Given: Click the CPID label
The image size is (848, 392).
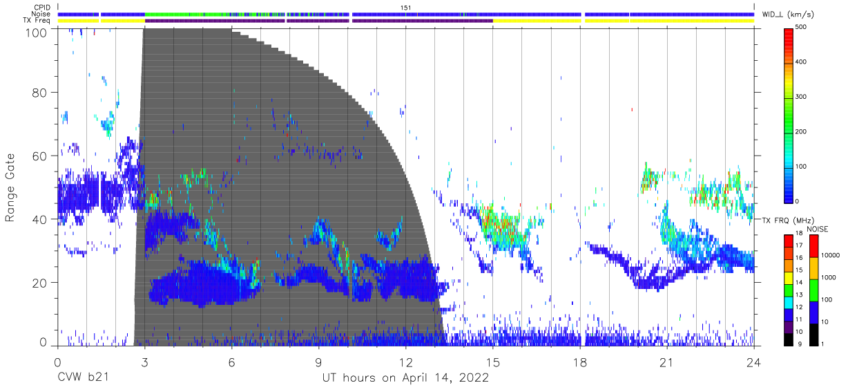Looking at the screenshot, I should pos(43,8).
